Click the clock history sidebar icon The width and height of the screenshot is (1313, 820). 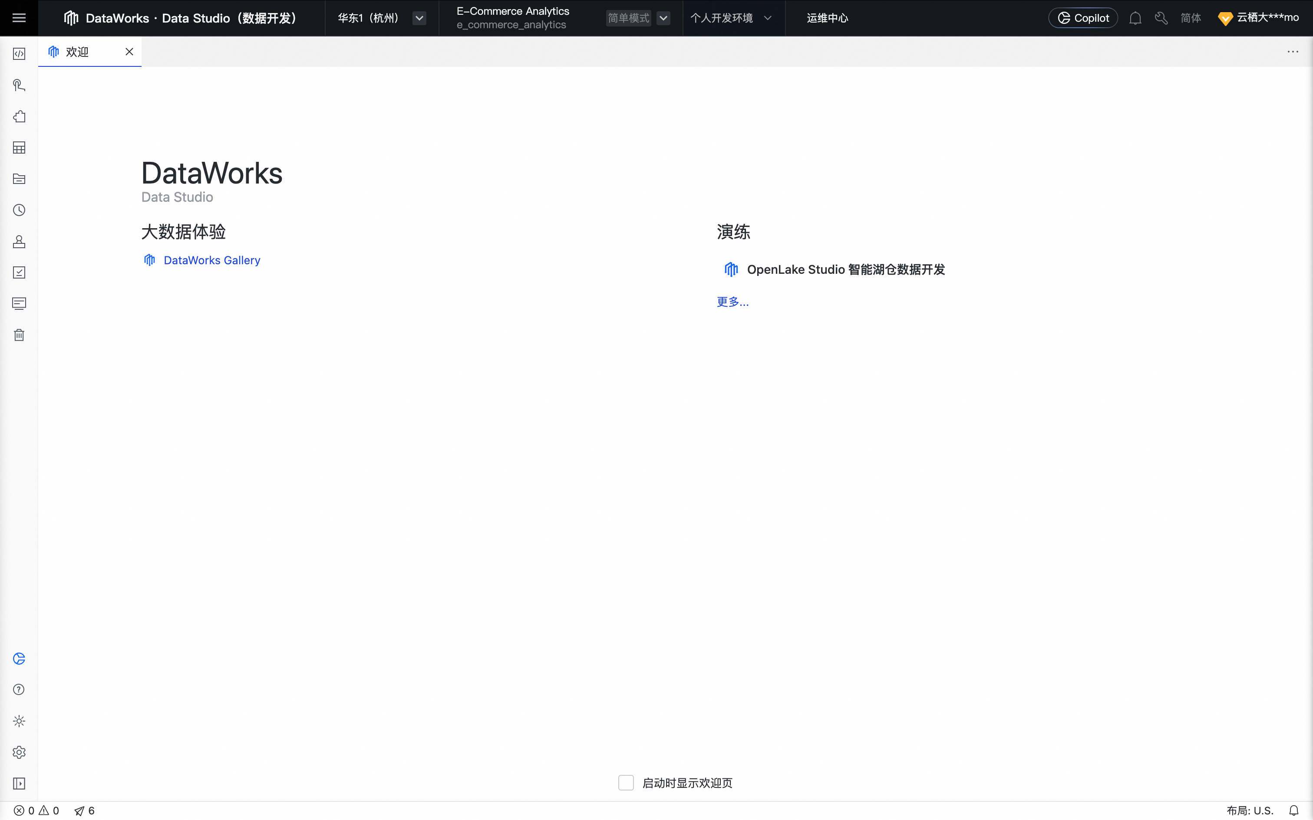19,210
